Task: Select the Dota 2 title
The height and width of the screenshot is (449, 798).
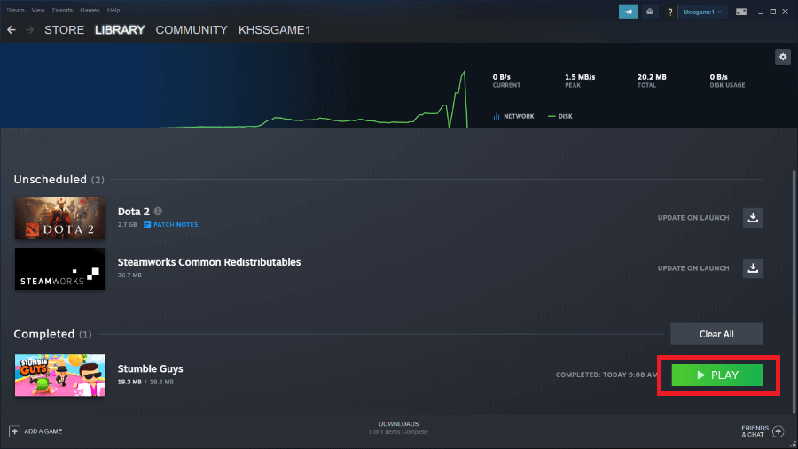Action: click(133, 212)
